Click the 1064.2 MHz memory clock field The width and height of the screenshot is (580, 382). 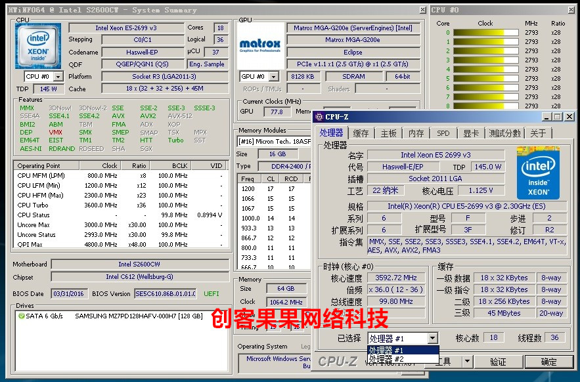(x=286, y=302)
